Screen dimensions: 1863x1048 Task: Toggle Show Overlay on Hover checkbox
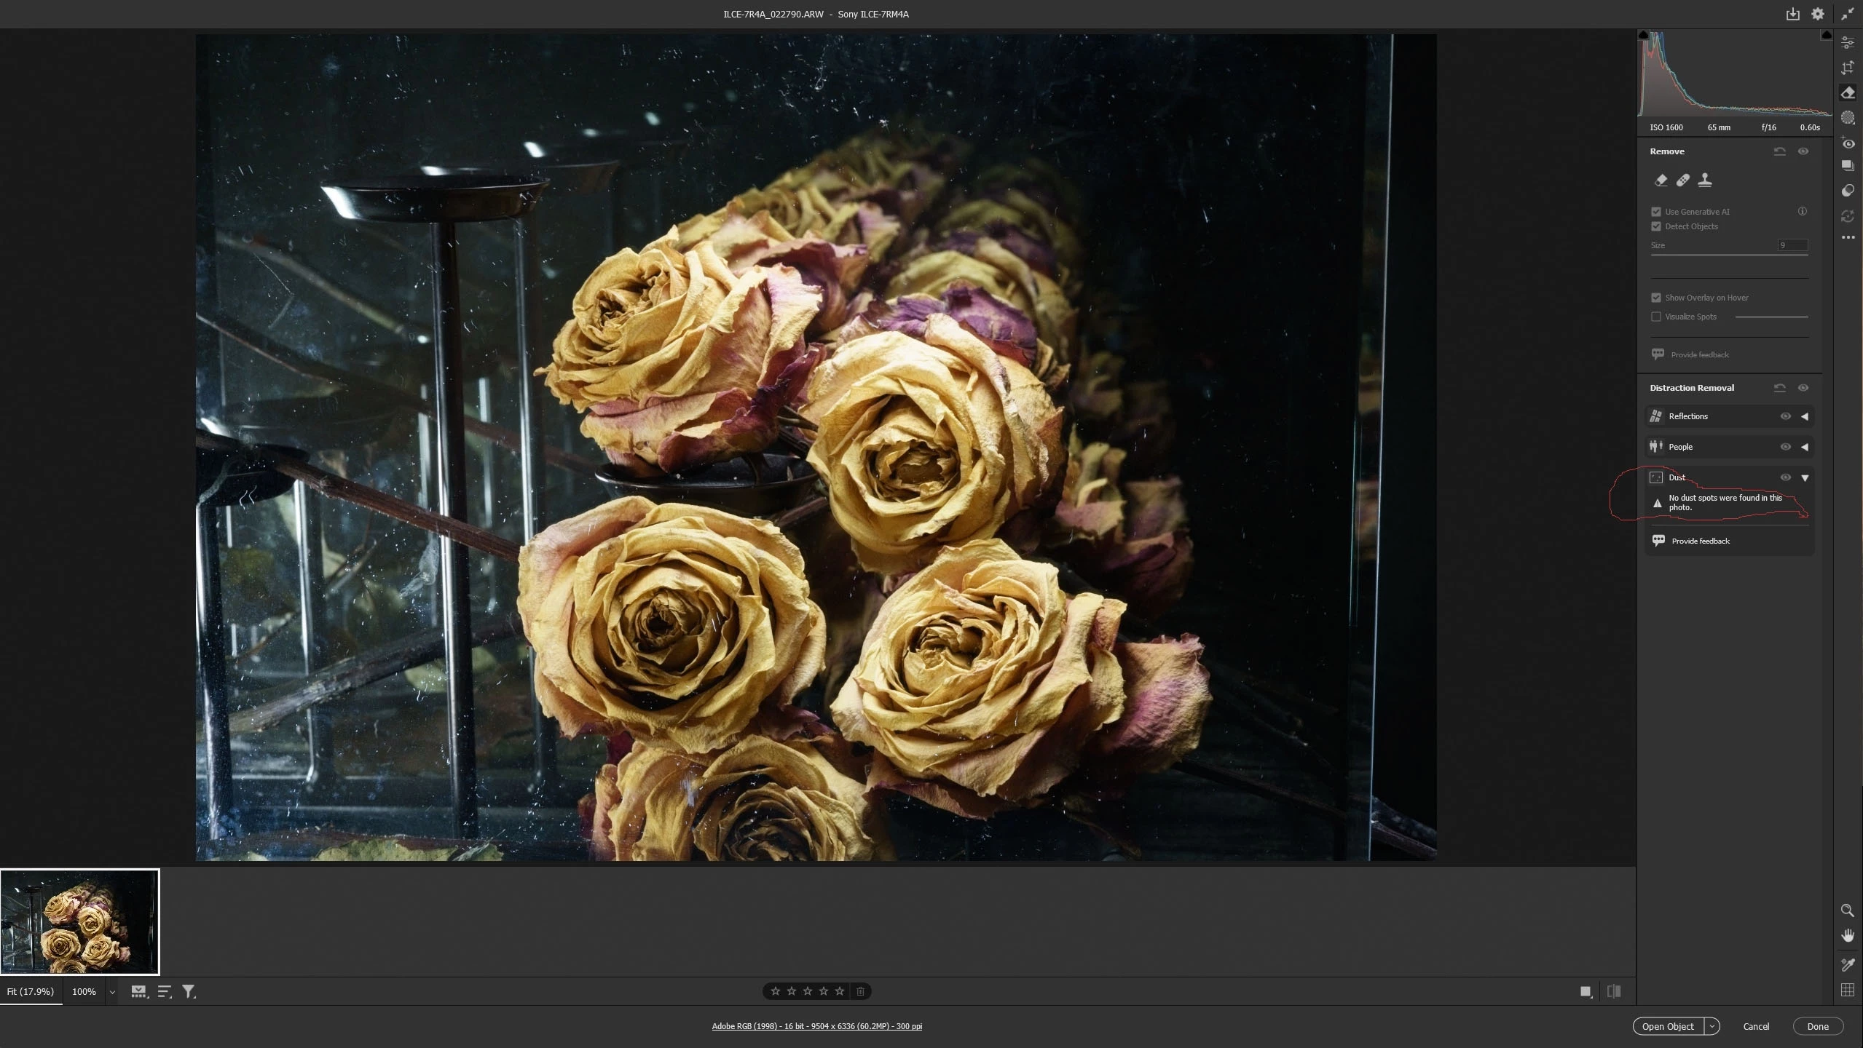pos(1656,298)
